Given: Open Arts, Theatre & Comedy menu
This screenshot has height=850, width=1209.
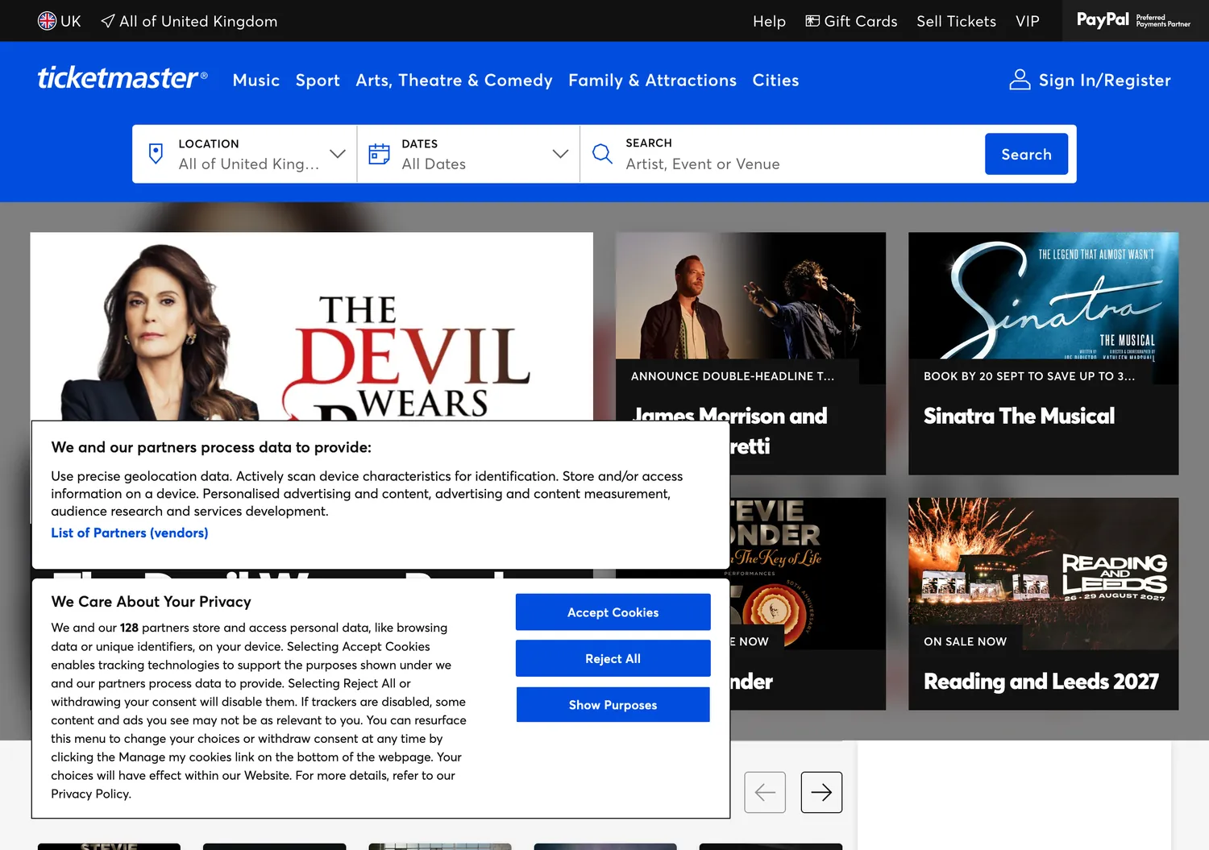Looking at the screenshot, I should pyautogui.click(x=454, y=81).
